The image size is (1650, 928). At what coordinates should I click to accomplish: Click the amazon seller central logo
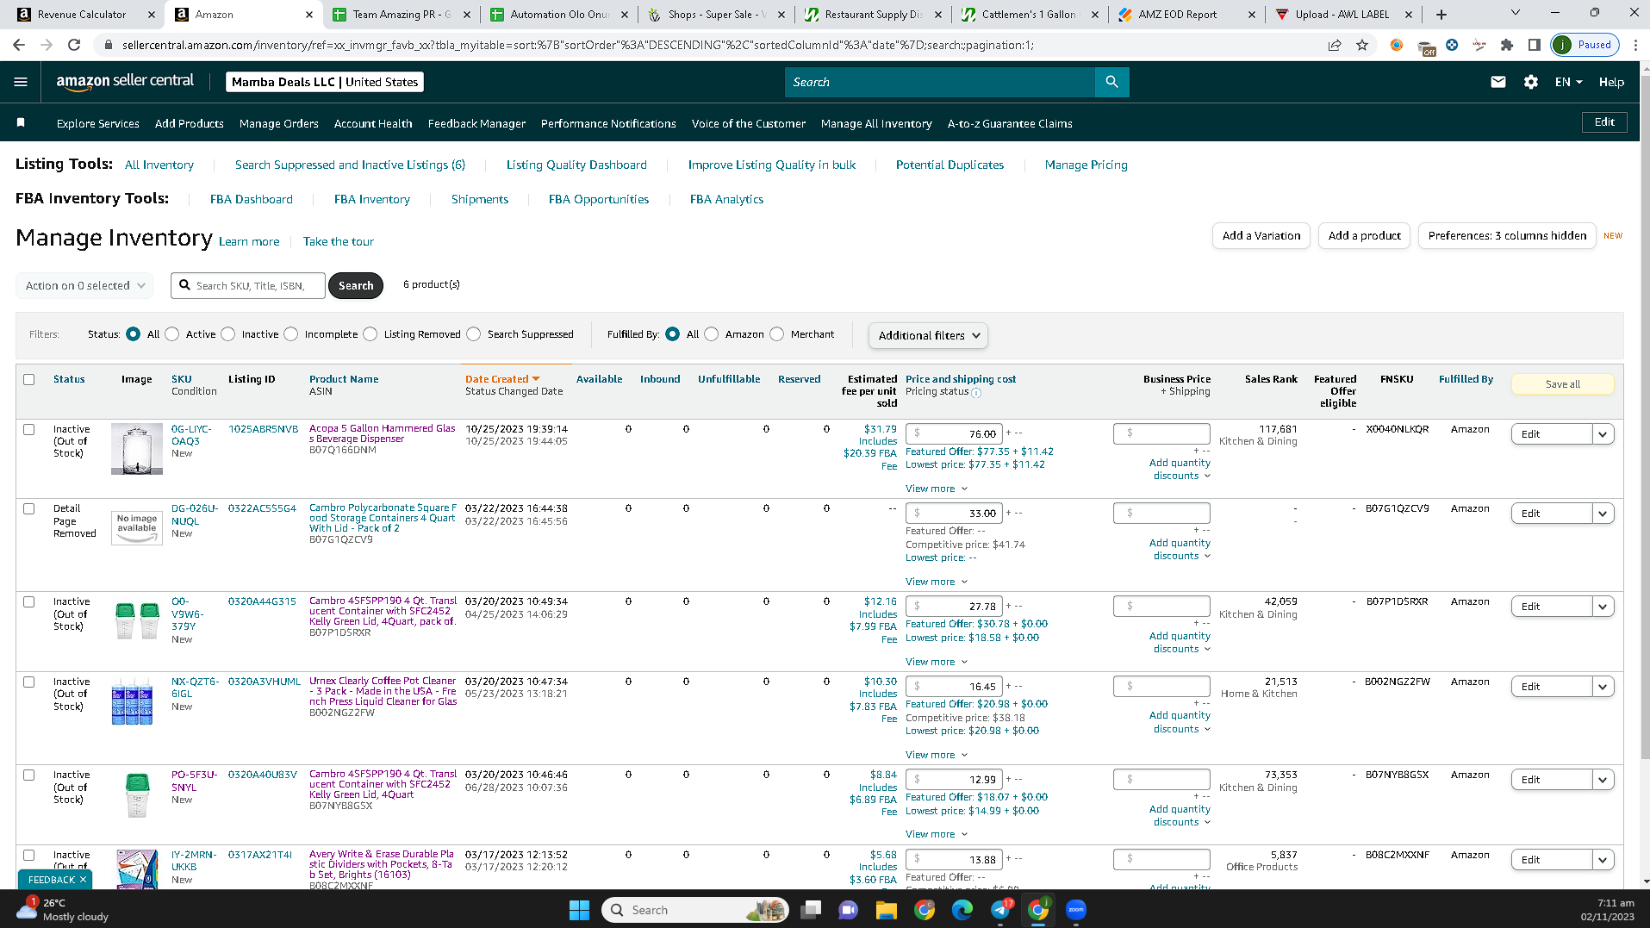click(125, 81)
